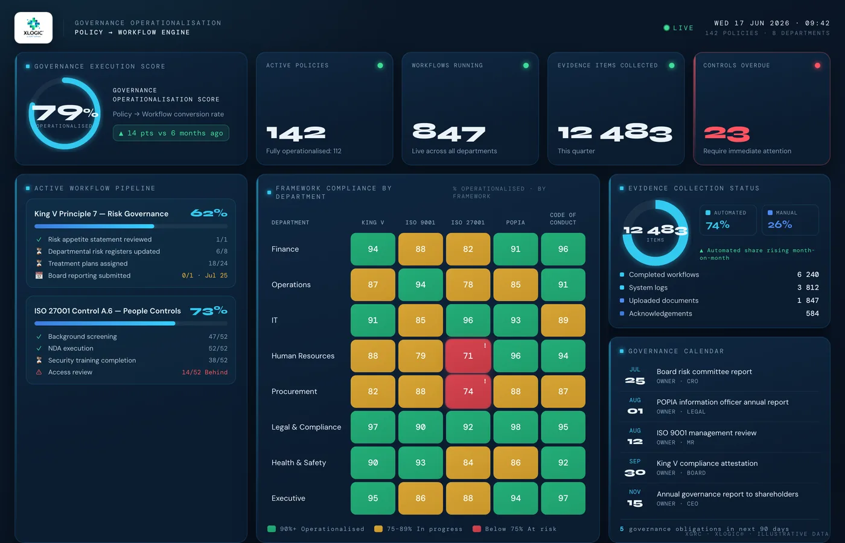The width and height of the screenshot is (845, 543).
Task: Select the ISO 27001 column header
Action: tap(468, 223)
